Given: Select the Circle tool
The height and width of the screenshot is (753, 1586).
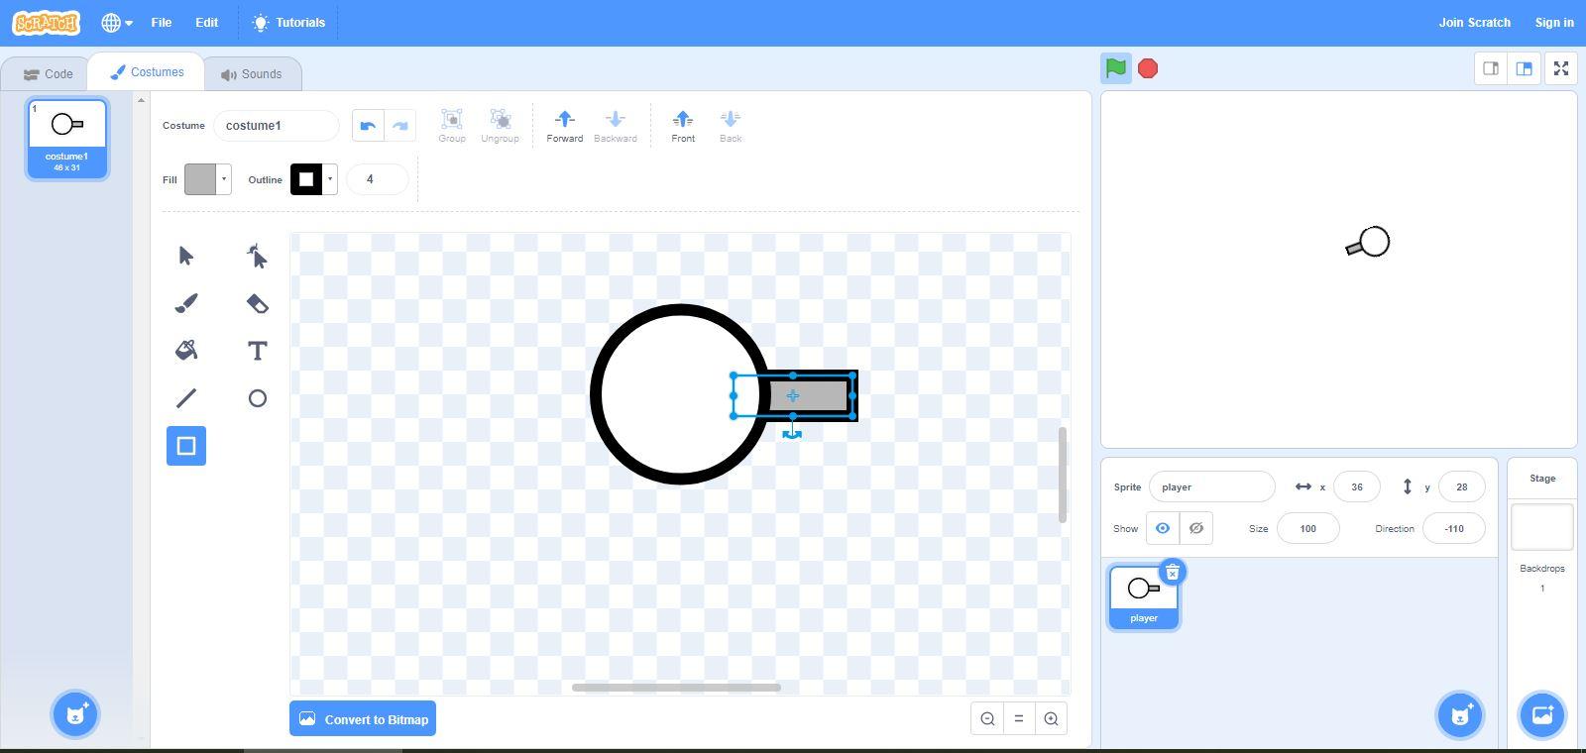Looking at the screenshot, I should [258, 398].
